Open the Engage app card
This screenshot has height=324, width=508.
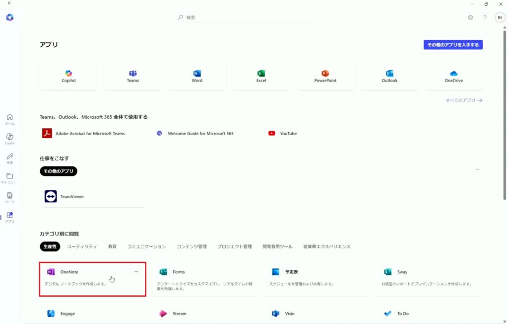[92, 314]
